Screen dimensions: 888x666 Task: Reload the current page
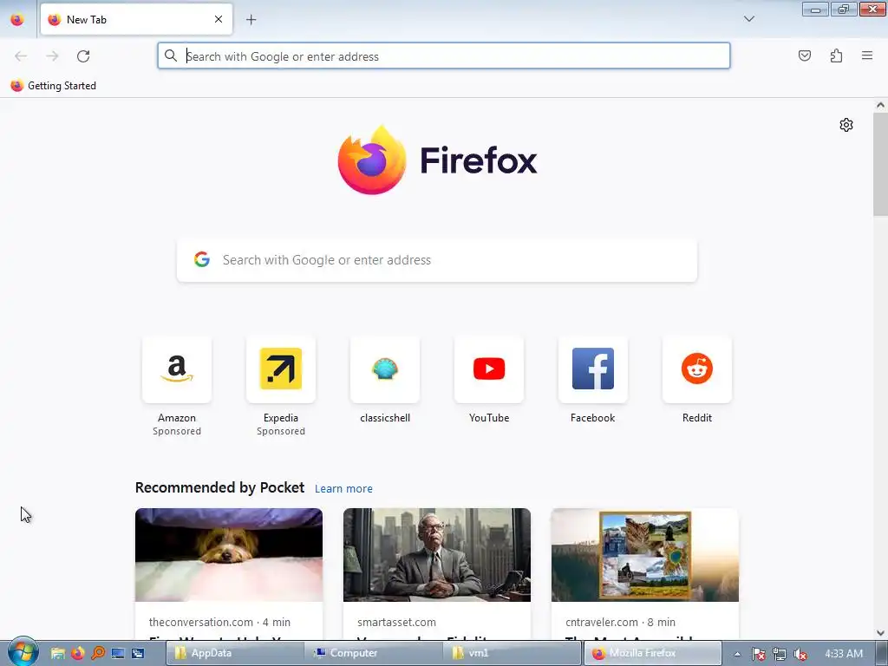coord(83,56)
